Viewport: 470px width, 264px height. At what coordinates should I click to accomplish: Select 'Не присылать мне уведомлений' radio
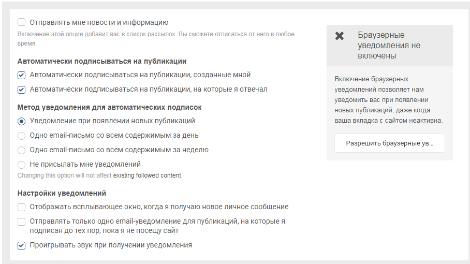click(21, 165)
